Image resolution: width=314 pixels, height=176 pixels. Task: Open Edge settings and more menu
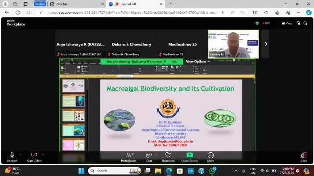point(298,13)
